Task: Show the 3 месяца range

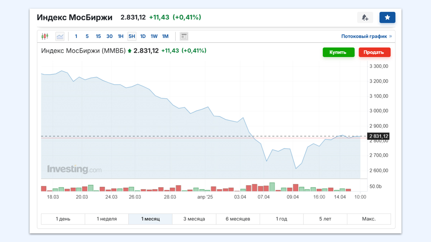Action: [x=194, y=219]
